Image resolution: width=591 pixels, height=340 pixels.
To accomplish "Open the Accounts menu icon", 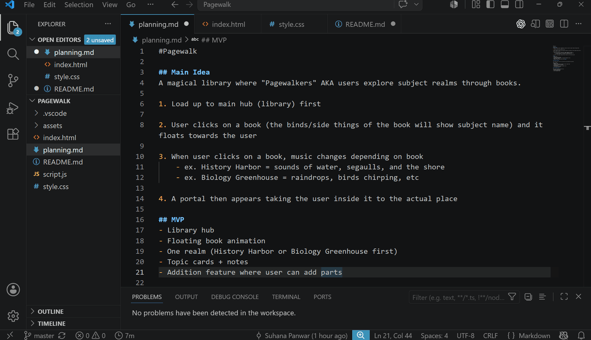I will pos(13,290).
